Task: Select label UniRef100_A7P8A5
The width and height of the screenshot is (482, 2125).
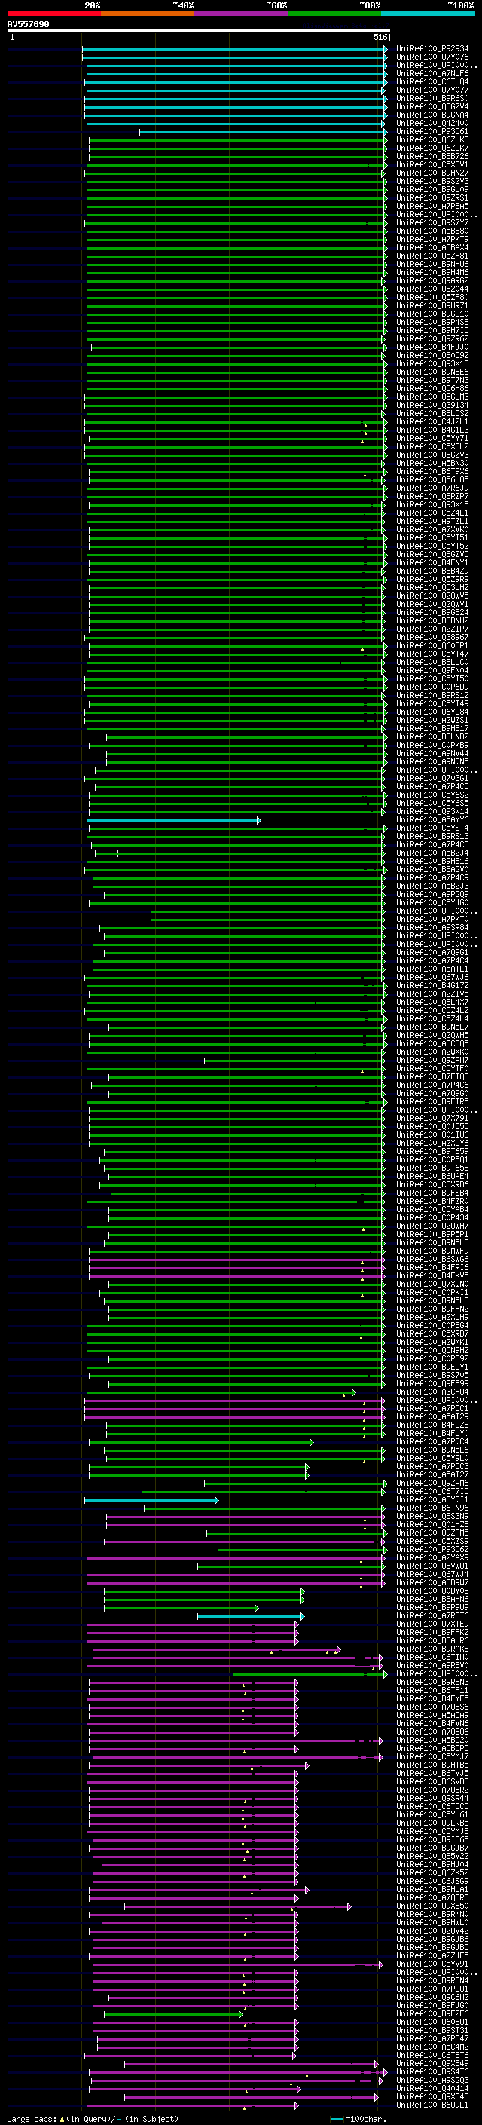Action: (432, 207)
